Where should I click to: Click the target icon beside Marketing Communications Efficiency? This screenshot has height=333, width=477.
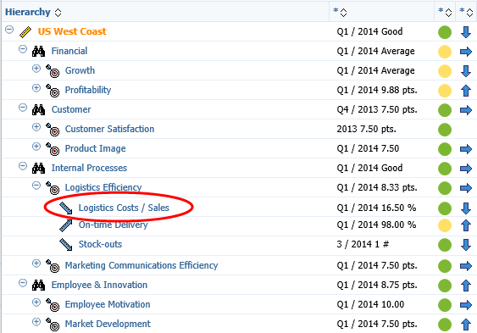[x=53, y=266]
